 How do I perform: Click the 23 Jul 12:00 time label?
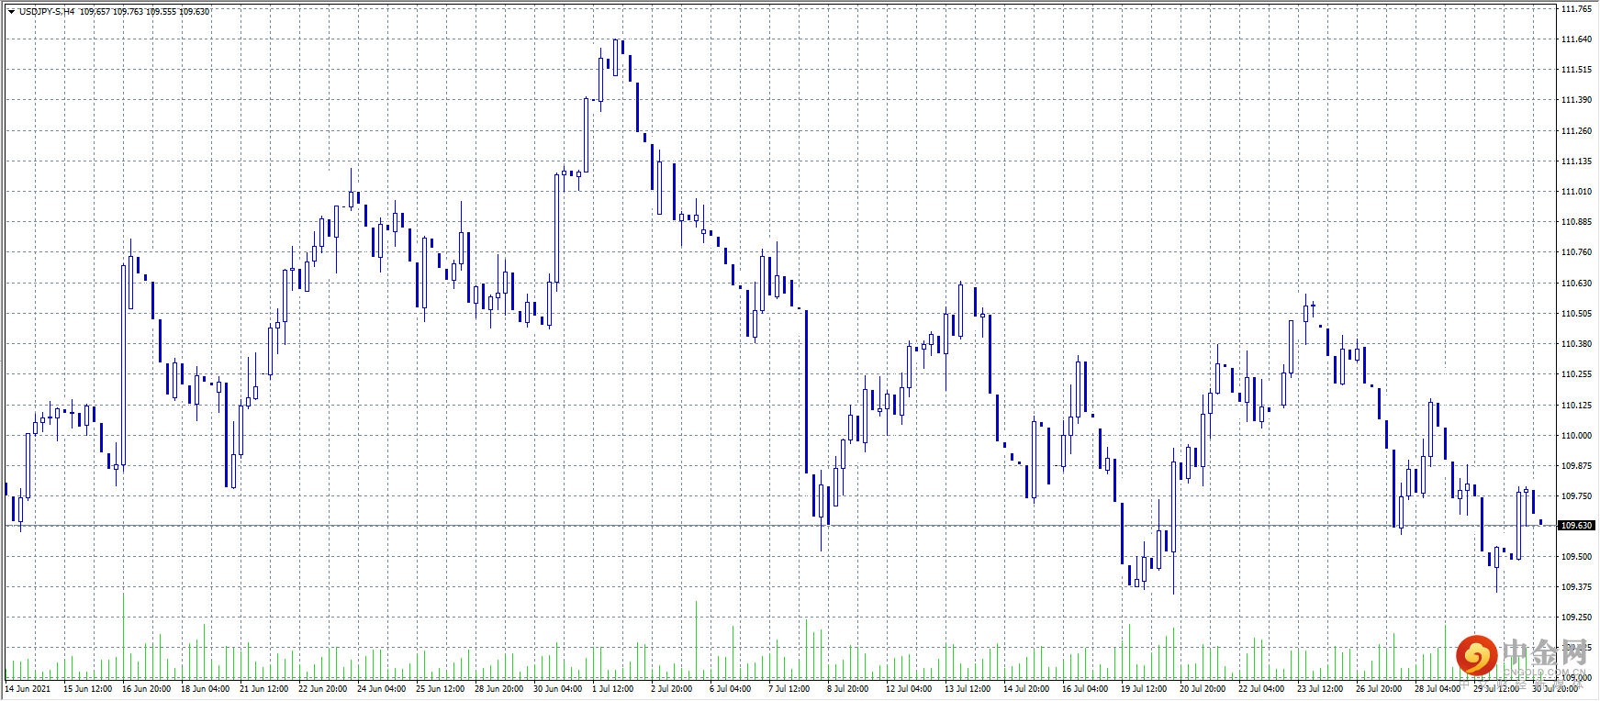[1321, 689]
